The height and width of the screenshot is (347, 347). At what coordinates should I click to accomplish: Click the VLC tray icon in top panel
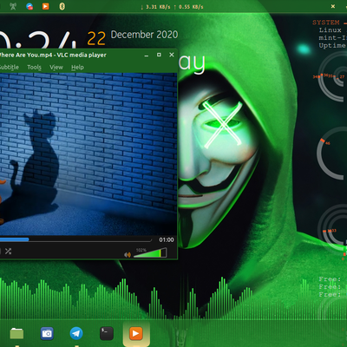click(x=46, y=6)
